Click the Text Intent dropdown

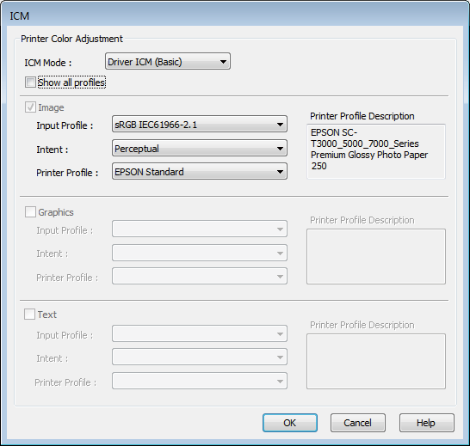(200, 357)
